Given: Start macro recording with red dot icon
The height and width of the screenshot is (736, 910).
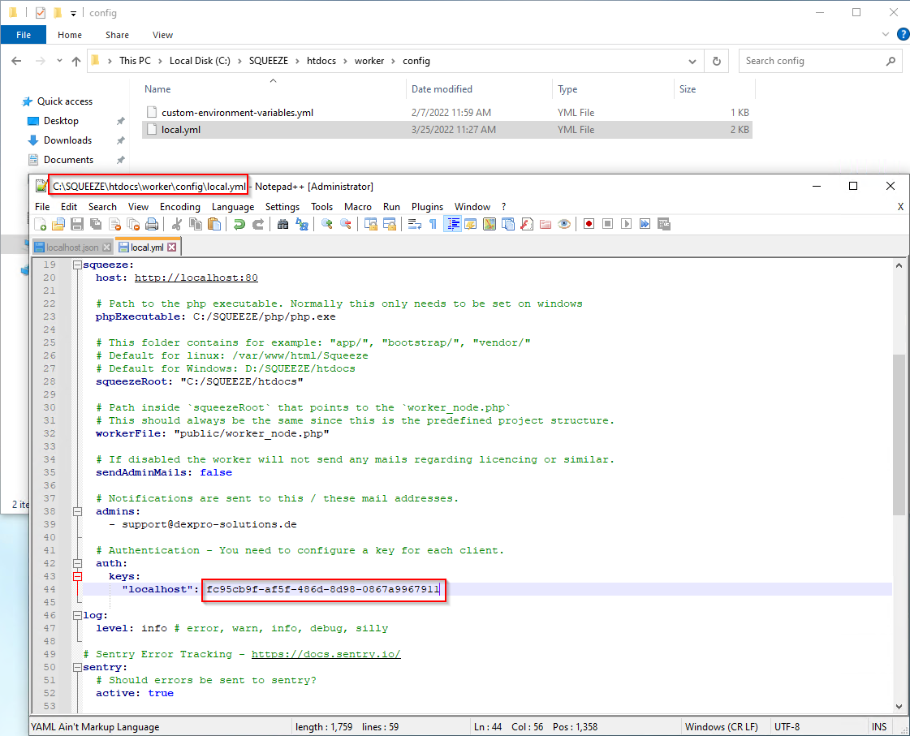Looking at the screenshot, I should 589,224.
